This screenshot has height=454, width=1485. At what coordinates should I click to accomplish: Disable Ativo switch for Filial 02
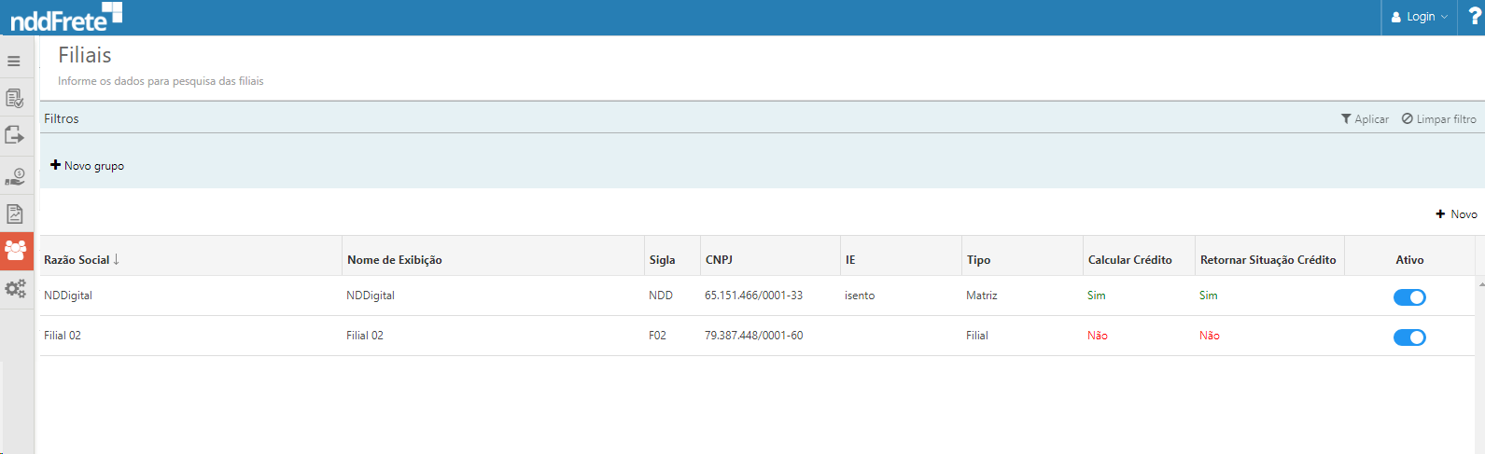(1408, 337)
